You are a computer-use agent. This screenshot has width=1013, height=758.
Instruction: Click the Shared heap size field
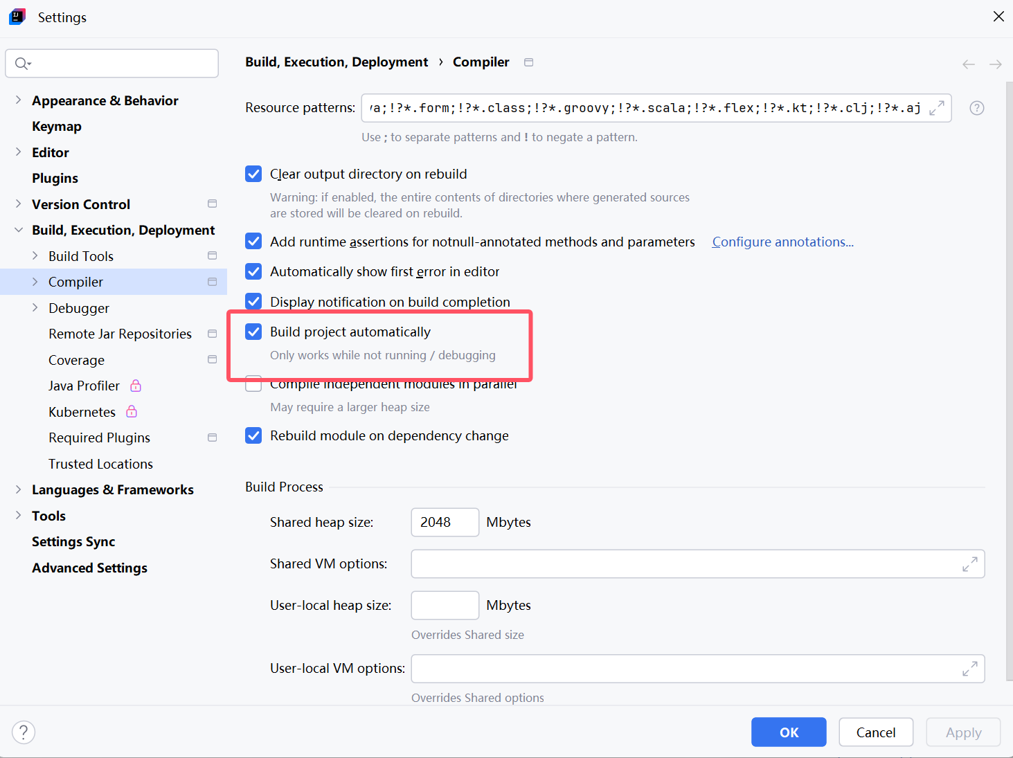tap(445, 523)
